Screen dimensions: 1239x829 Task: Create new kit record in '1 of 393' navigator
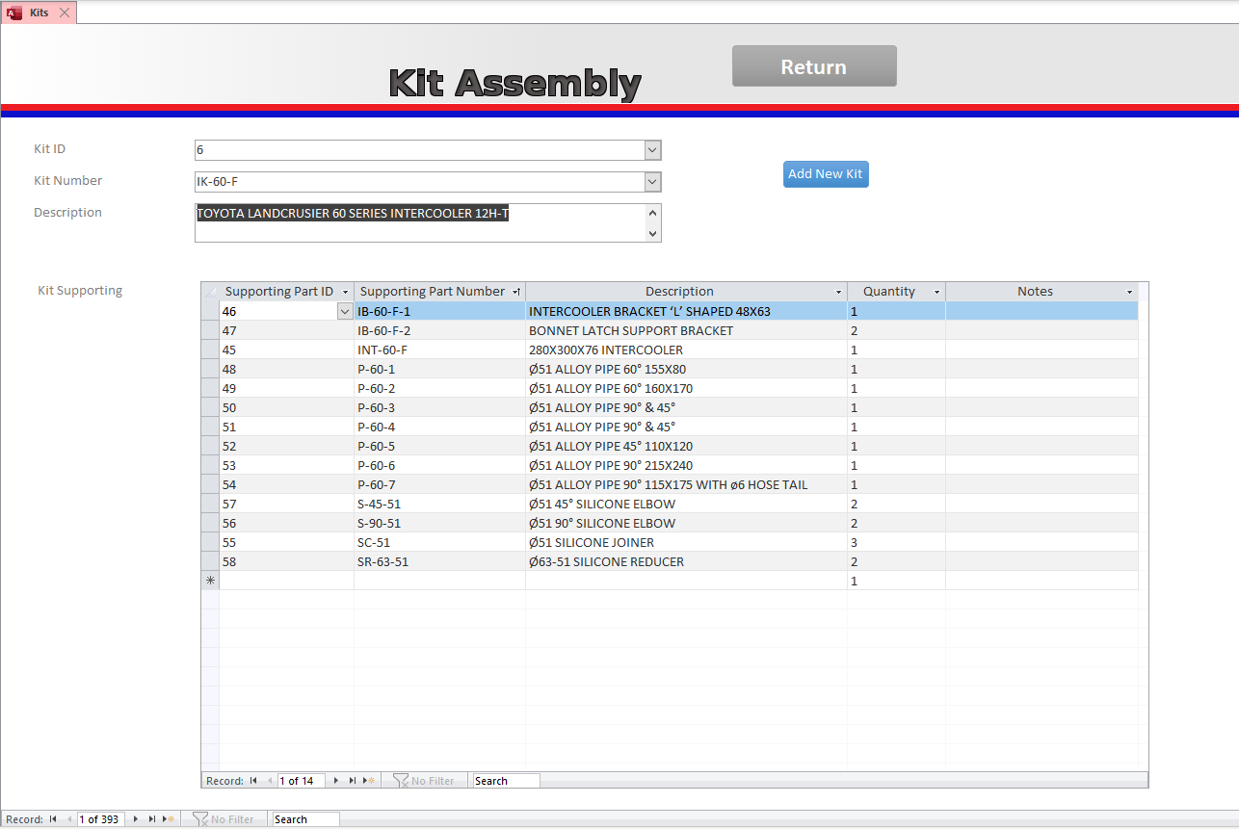(170, 819)
